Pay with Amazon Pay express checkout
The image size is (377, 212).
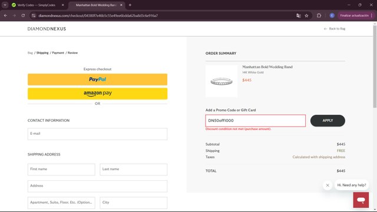97,94
